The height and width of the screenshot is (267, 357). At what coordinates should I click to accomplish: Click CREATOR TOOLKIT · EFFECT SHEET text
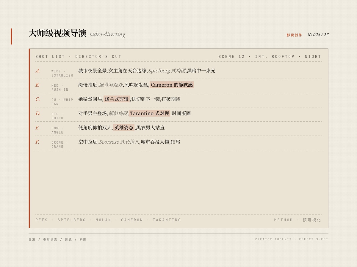pyautogui.click(x=292, y=239)
